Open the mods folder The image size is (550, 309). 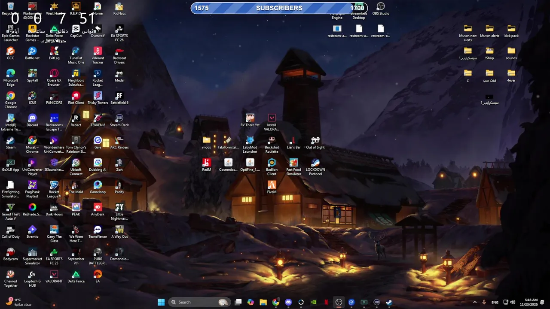coord(207,142)
